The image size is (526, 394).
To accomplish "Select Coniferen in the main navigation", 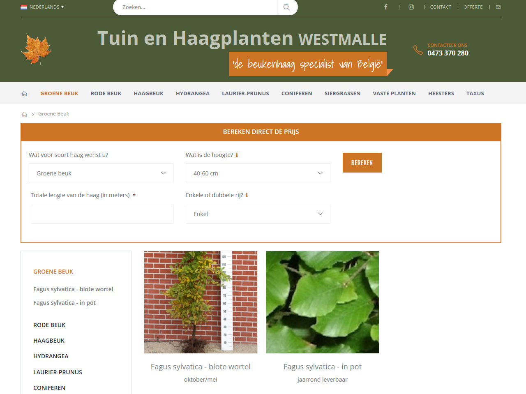I will coord(297,93).
